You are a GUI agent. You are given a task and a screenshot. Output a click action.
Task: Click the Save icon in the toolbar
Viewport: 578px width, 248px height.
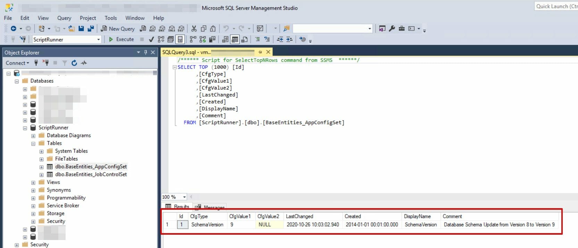[81, 29]
